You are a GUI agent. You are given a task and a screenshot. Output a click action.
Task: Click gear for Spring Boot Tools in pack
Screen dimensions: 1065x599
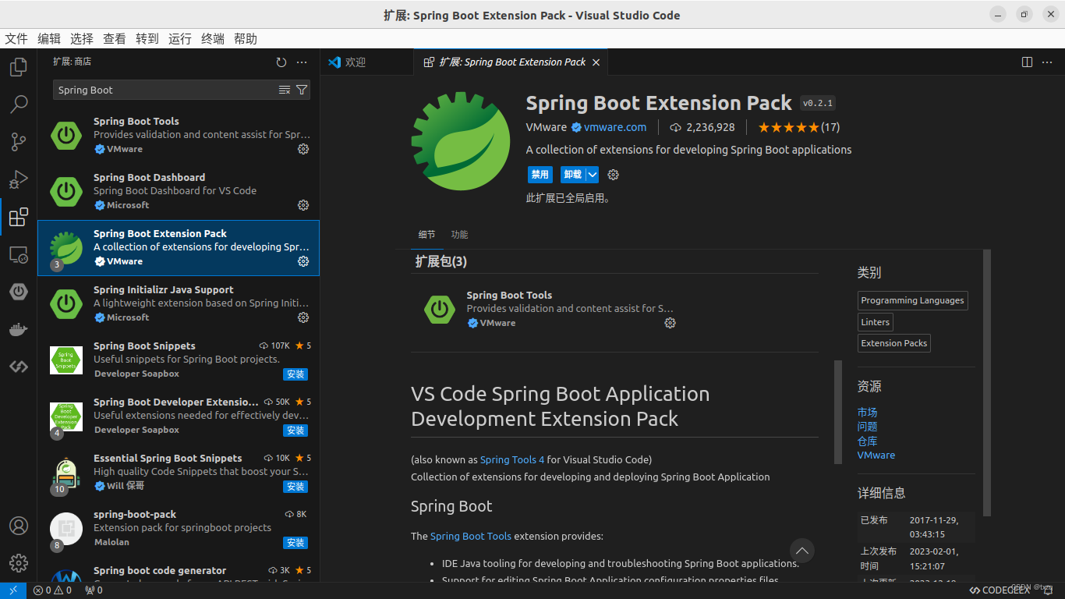670,323
